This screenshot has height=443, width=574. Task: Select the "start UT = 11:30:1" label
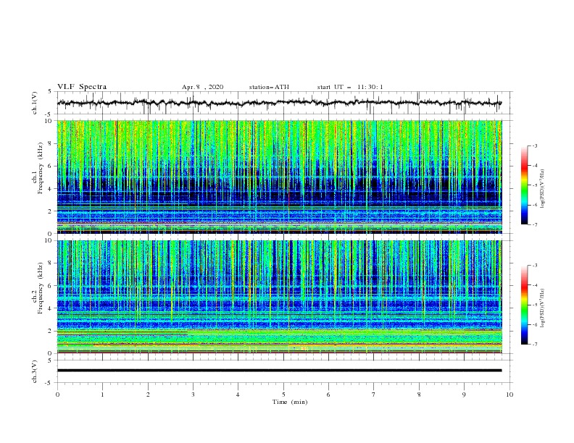pos(350,87)
